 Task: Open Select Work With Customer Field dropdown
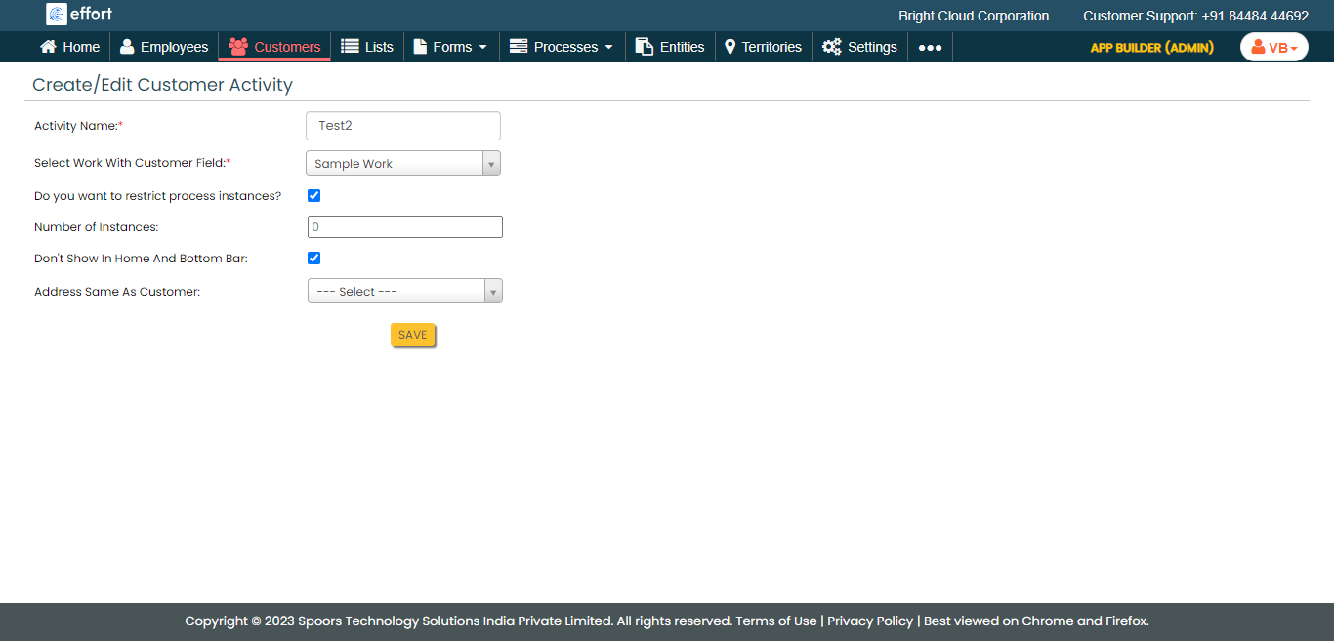[x=402, y=164]
